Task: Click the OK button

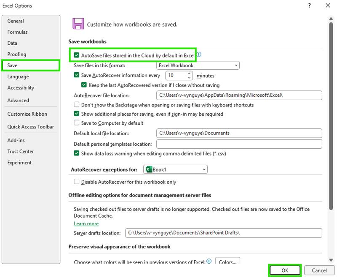Action: pyautogui.click(x=285, y=270)
